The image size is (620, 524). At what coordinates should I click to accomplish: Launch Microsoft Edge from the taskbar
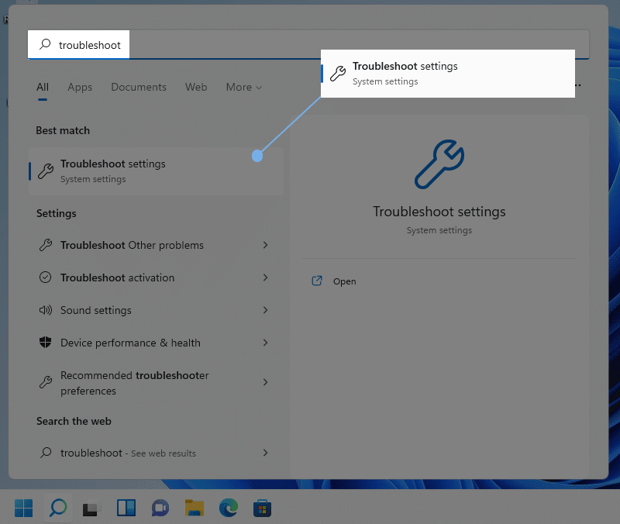[229, 508]
